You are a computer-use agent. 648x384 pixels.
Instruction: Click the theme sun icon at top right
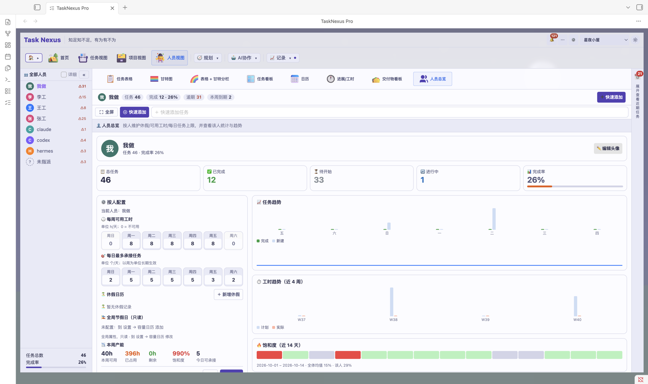[x=635, y=40]
